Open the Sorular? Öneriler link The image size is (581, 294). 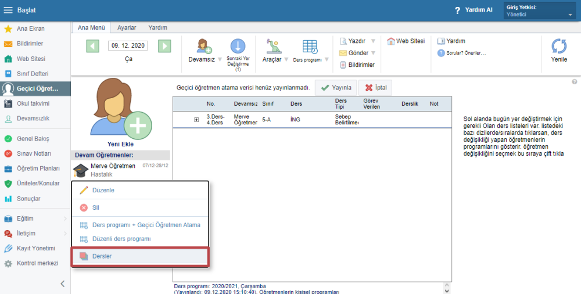pos(462,53)
